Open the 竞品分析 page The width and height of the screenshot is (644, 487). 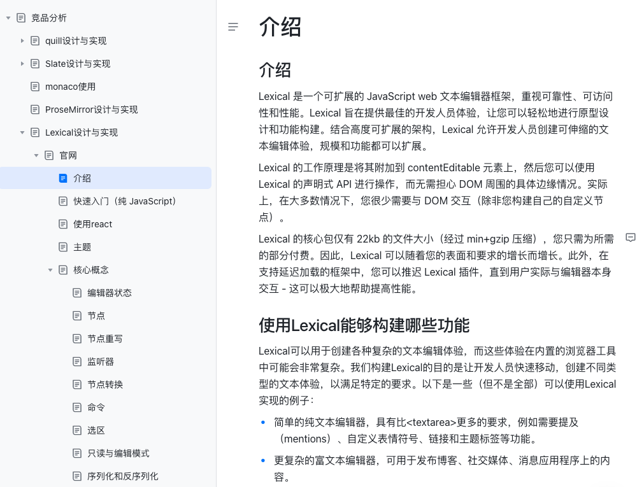[49, 18]
